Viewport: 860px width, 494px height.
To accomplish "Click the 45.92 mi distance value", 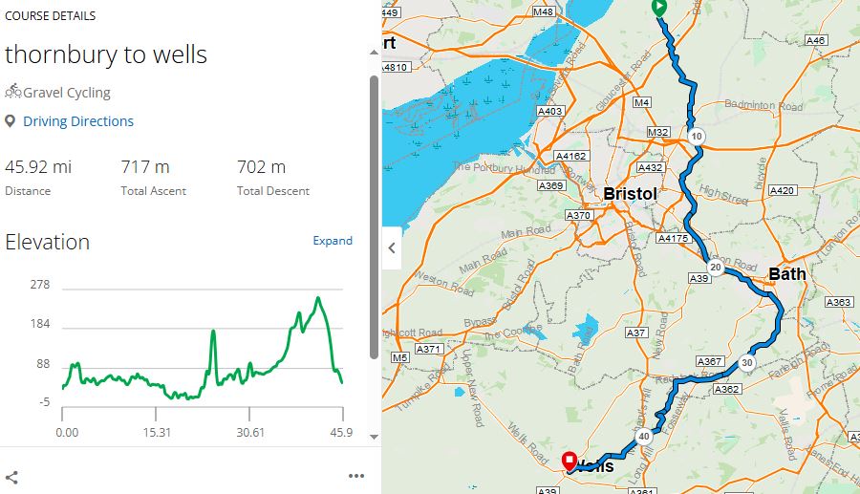I will (x=38, y=167).
